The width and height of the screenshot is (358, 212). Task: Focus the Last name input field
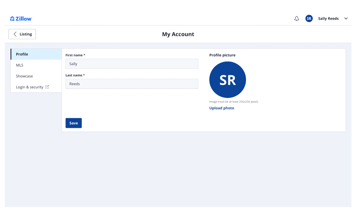tap(132, 84)
